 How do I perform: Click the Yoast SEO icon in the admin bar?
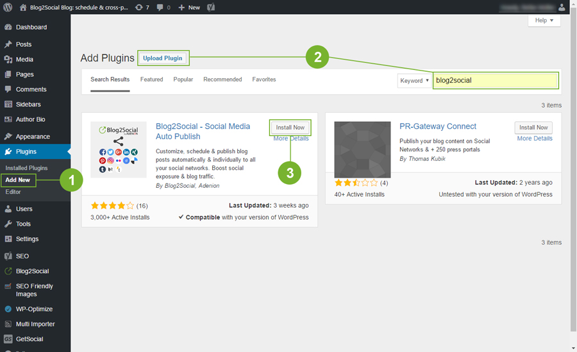211,7
